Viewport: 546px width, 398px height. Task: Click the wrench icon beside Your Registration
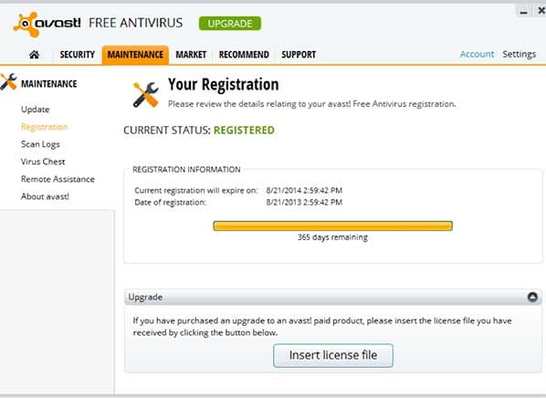tap(145, 95)
